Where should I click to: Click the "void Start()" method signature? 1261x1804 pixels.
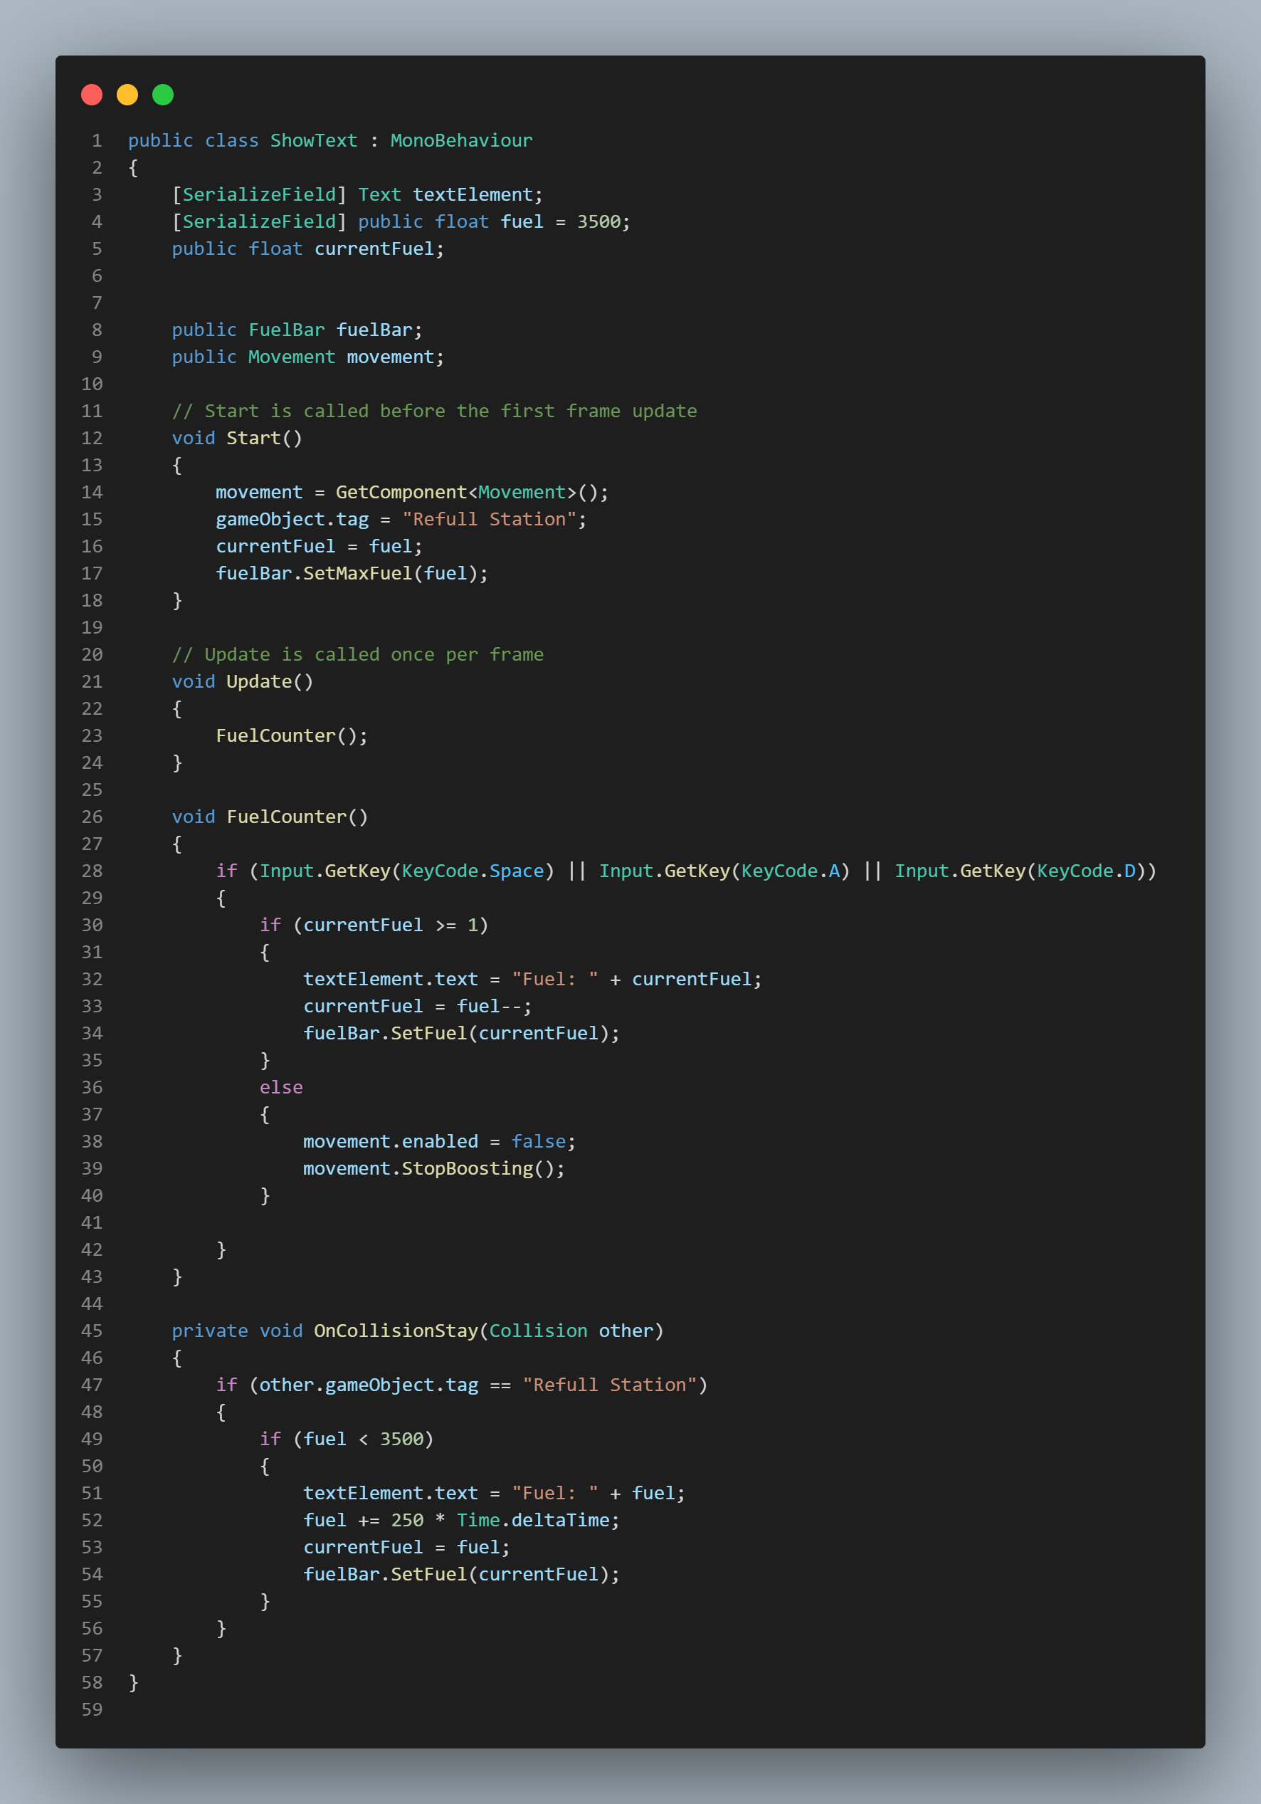[237, 439]
